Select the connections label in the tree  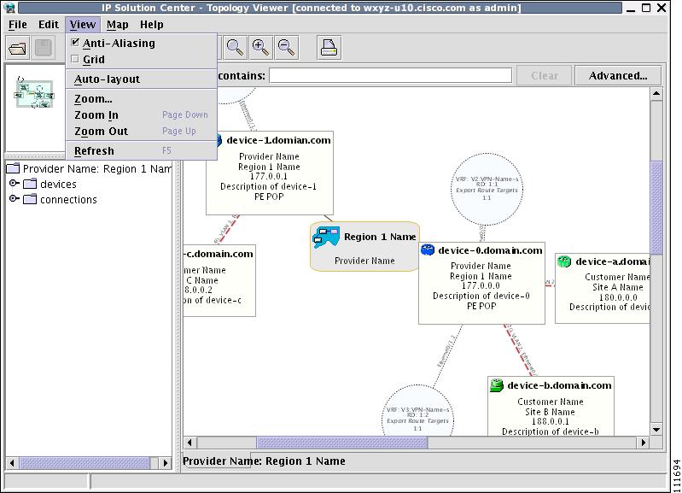click(69, 199)
